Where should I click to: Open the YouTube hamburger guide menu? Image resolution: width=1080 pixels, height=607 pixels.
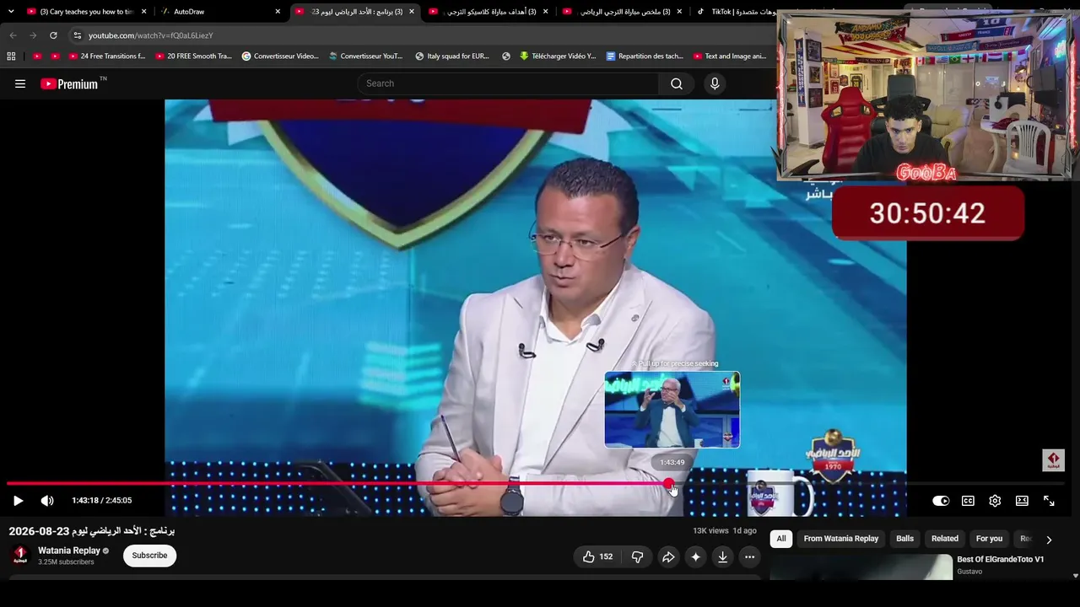point(20,83)
